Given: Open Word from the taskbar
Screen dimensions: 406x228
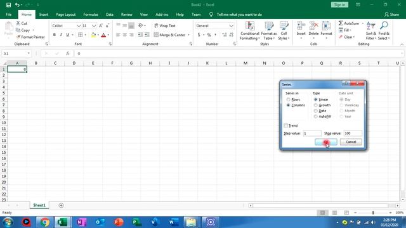Looking at the screenshot, I should (173, 222).
